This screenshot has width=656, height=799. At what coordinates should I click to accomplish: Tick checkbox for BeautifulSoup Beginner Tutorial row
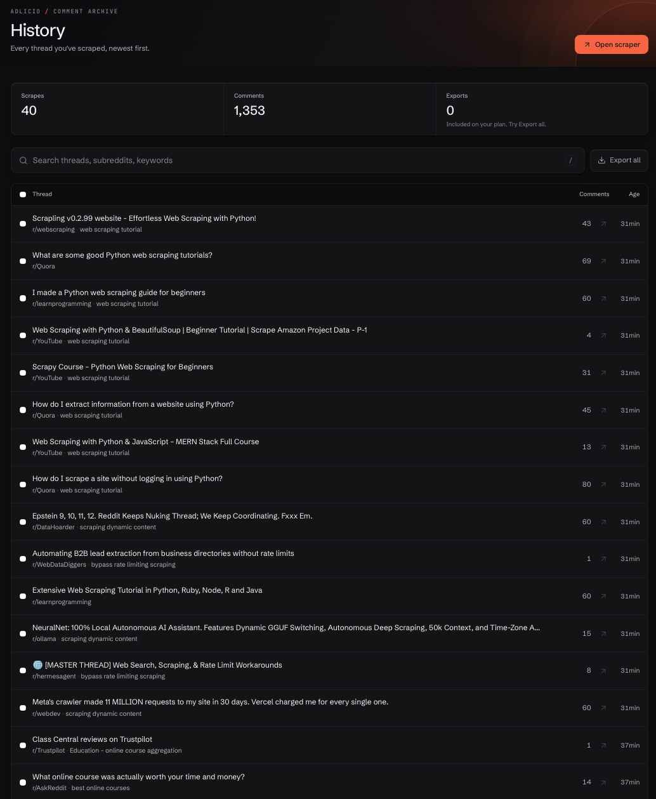click(x=23, y=335)
